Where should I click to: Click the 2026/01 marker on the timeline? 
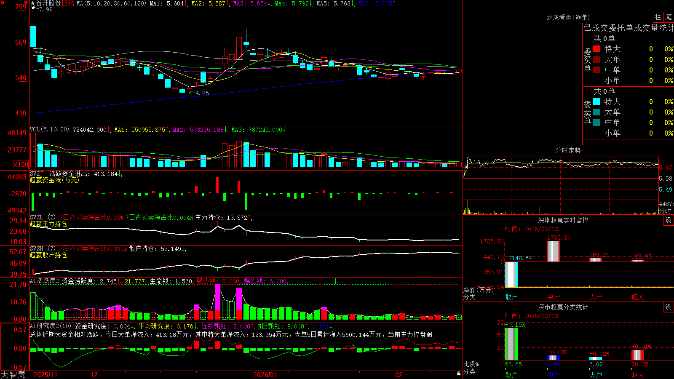point(265,375)
